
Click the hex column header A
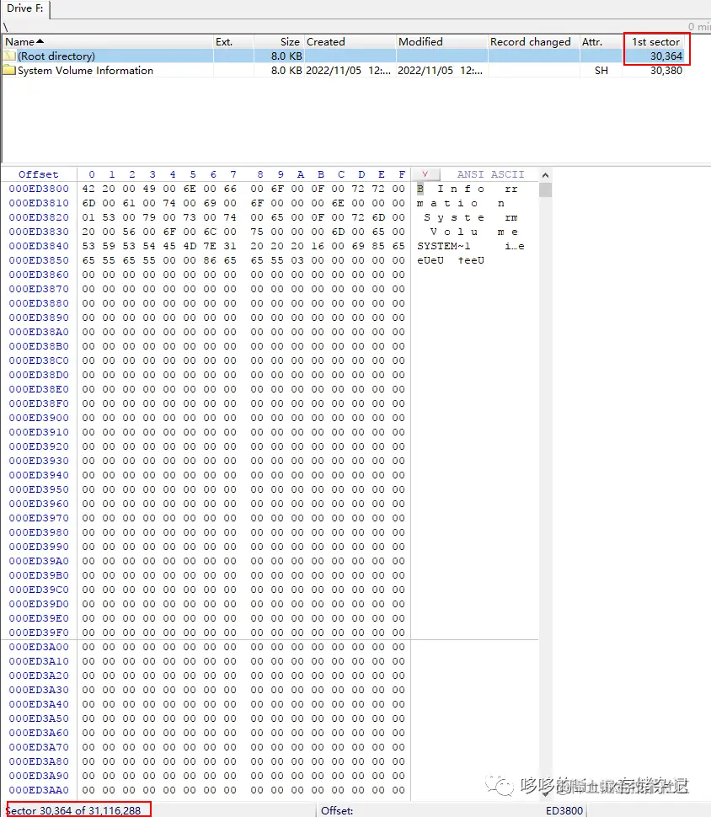[x=301, y=174]
